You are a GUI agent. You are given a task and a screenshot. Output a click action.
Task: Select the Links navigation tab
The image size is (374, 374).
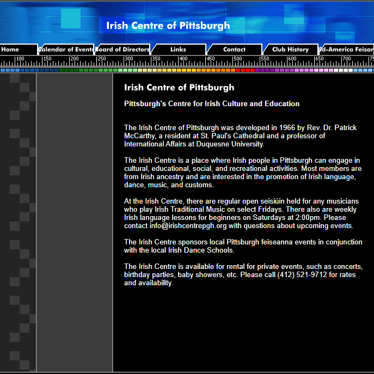click(x=178, y=50)
